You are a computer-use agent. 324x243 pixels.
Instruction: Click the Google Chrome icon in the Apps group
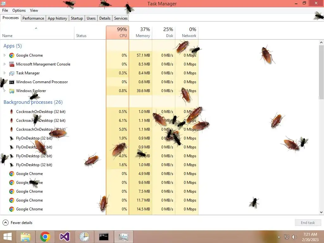(x=12, y=55)
